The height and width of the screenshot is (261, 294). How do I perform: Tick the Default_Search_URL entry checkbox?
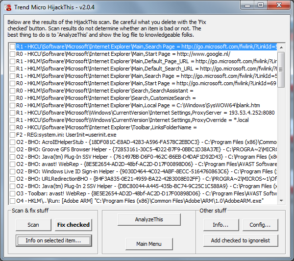click(13, 69)
